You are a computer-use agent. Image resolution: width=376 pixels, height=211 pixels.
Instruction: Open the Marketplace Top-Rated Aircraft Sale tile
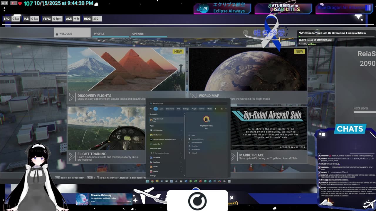click(x=268, y=135)
